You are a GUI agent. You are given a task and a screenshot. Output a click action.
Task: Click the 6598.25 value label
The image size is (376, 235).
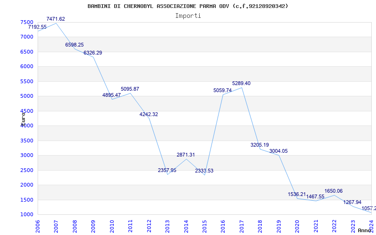pos(74,45)
